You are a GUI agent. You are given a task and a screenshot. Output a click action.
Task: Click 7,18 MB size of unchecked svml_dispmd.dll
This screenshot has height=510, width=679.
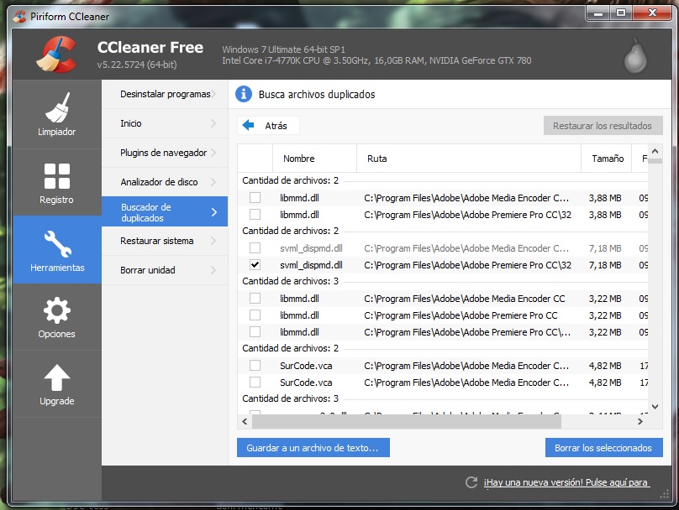click(605, 248)
